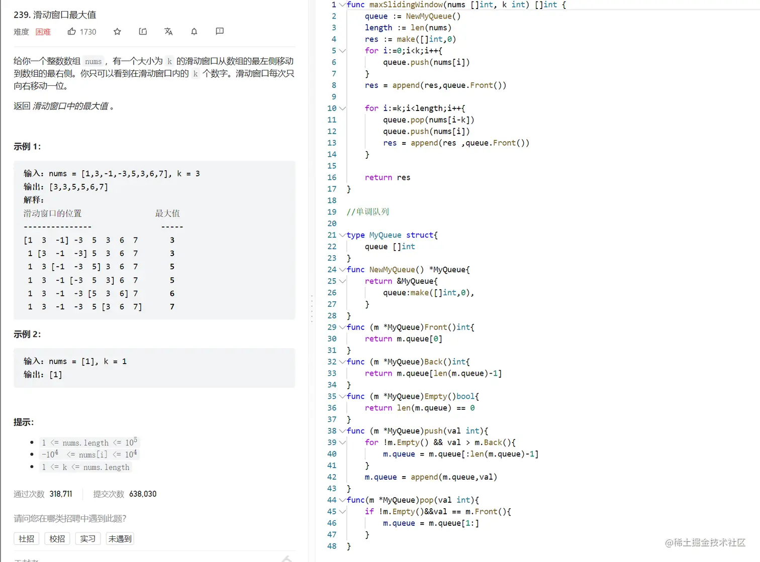Image resolution: width=760 pixels, height=562 pixels.
Task: Select the 社招 option
Action: pyautogui.click(x=27, y=539)
